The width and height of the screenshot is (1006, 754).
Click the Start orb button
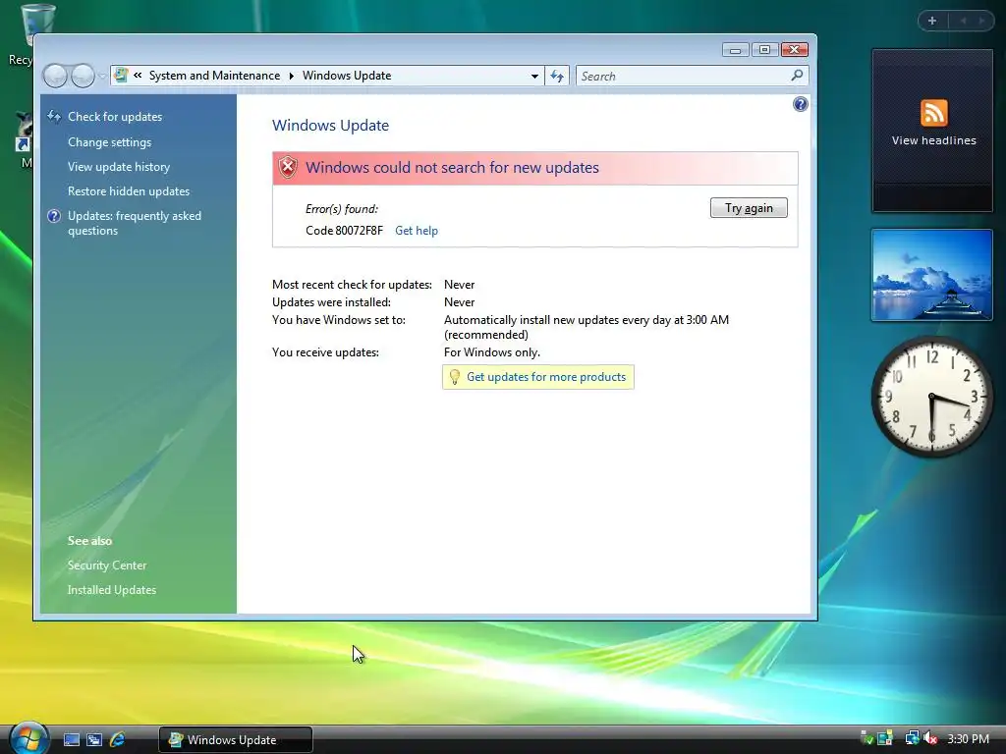pos(28,738)
